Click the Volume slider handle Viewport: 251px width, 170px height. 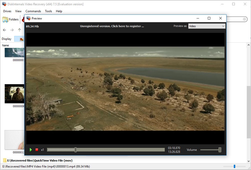coord(220,150)
